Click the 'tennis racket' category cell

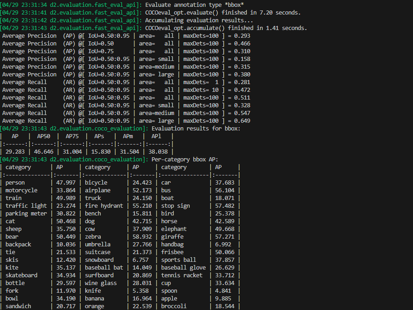182,275
